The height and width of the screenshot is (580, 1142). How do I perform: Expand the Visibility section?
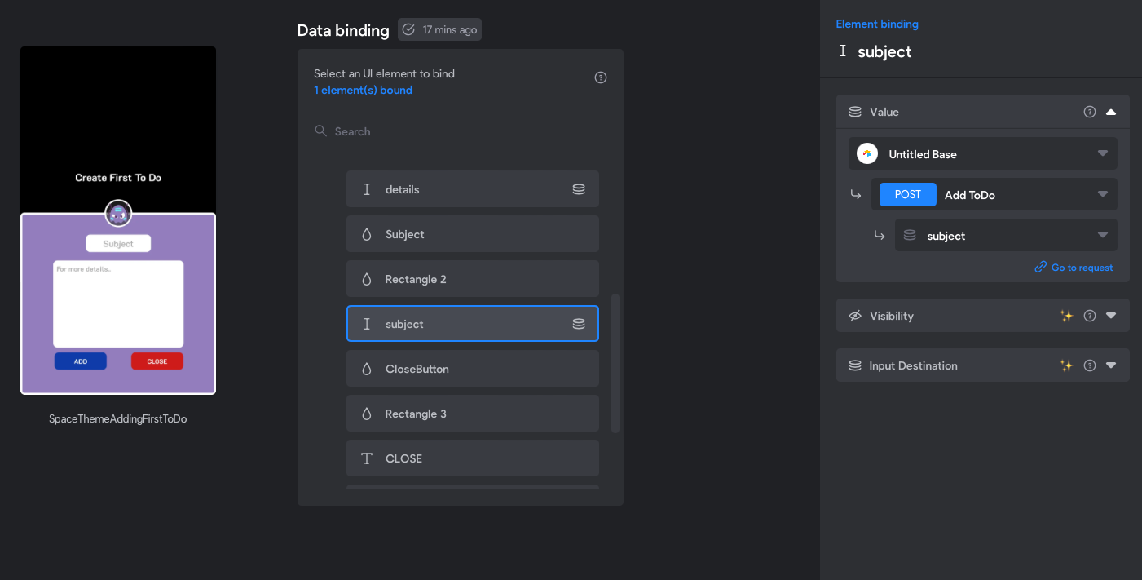(x=1111, y=316)
